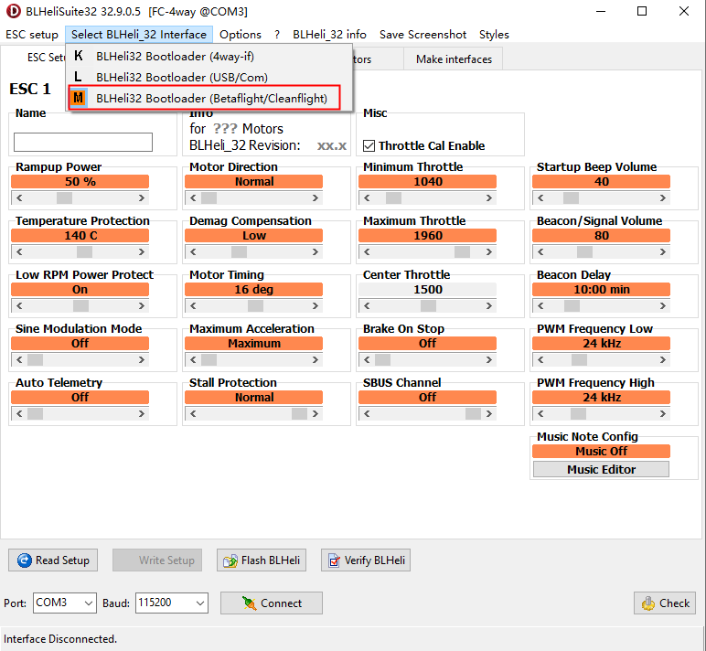The image size is (706, 651).
Task: Click Save Screenshot in menu bar
Action: click(423, 35)
